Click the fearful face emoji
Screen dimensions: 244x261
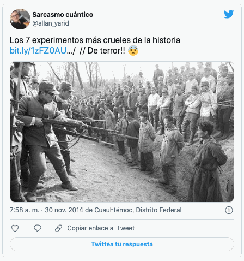[x=133, y=51]
